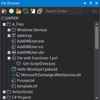
Task: Collapse File with Functions-1.ps1 node
Action: pos(9,58)
